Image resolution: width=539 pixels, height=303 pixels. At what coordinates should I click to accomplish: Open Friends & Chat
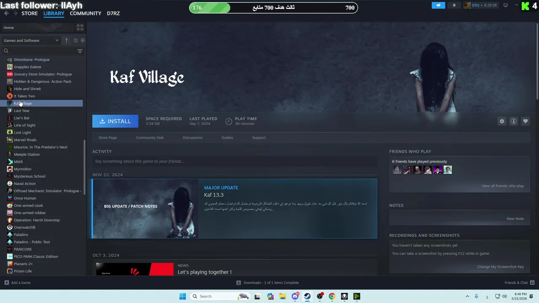[x=519, y=283]
